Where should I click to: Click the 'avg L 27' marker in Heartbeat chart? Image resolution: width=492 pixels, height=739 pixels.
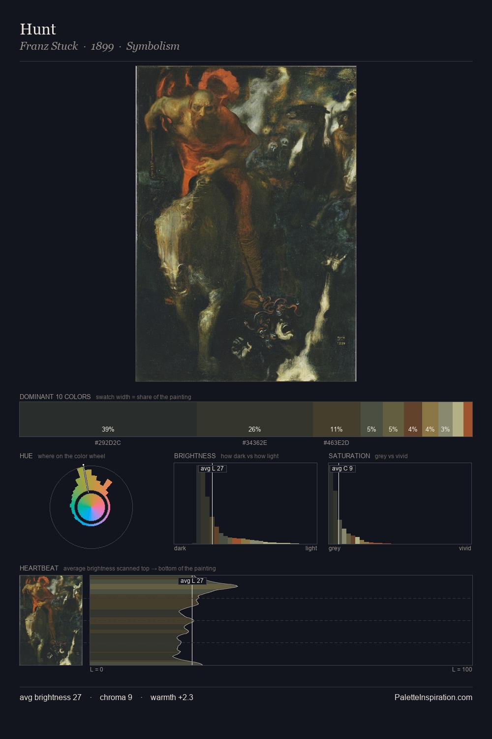[x=192, y=581]
